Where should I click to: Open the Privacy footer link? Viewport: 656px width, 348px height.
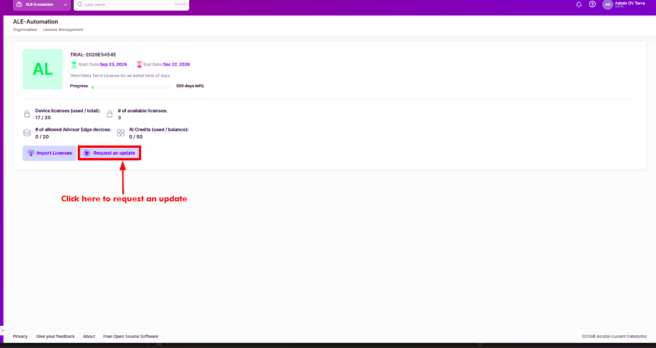click(x=20, y=336)
